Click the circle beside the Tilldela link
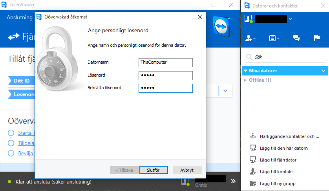This screenshot has height=191, width=329. pyautogui.click(x=11, y=143)
